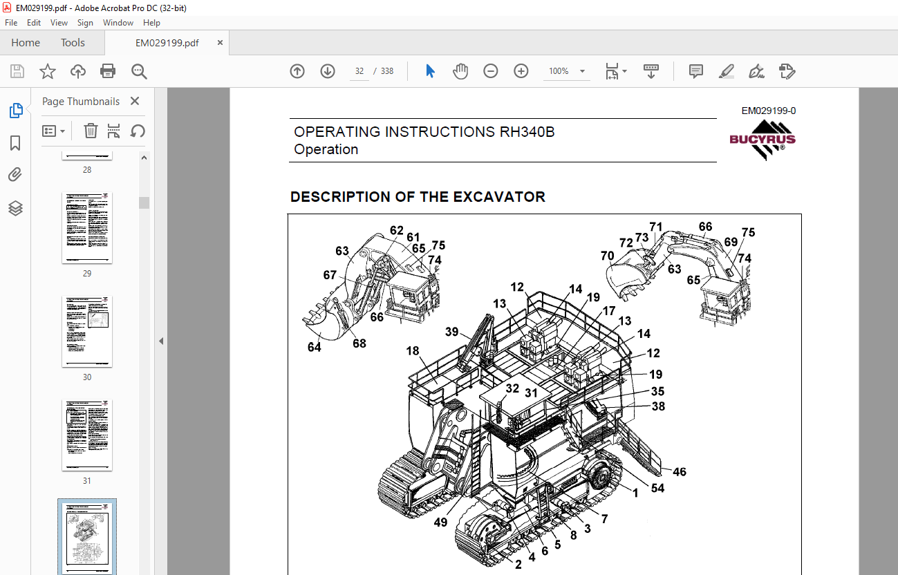The height and width of the screenshot is (575, 898).
Task: Click the stamp tool icon
Action: (x=787, y=71)
